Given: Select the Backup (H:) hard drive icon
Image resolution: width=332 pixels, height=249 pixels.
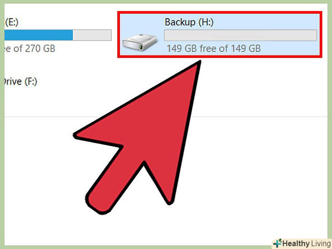Looking at the screenshot, I should click(140, 42).
